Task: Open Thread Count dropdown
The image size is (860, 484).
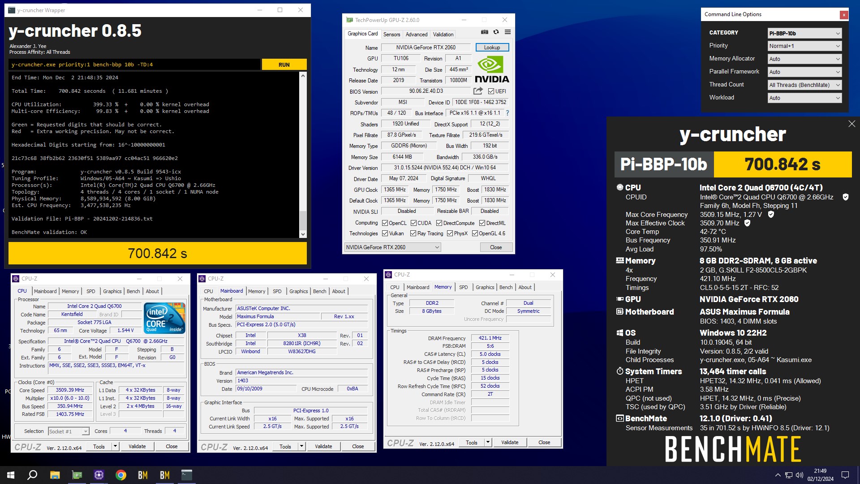Action: 804,85
